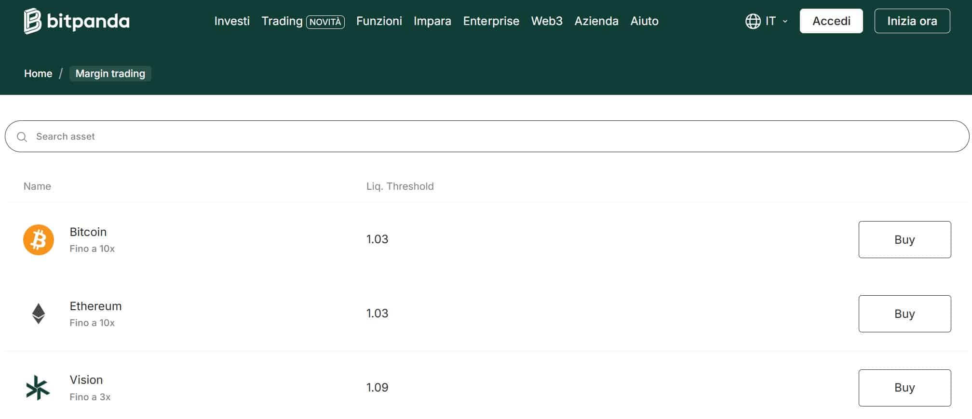The height and width of the screenshot is (419, 972).
Task: Open the Funzioni menu
Action: pos(379,21)
